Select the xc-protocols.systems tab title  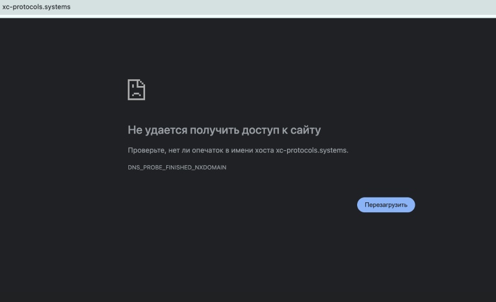click(x=37, y=7)
